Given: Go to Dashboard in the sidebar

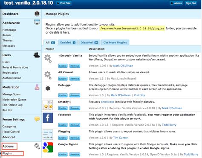Looking at the screenshot, I should pos(10,14).
